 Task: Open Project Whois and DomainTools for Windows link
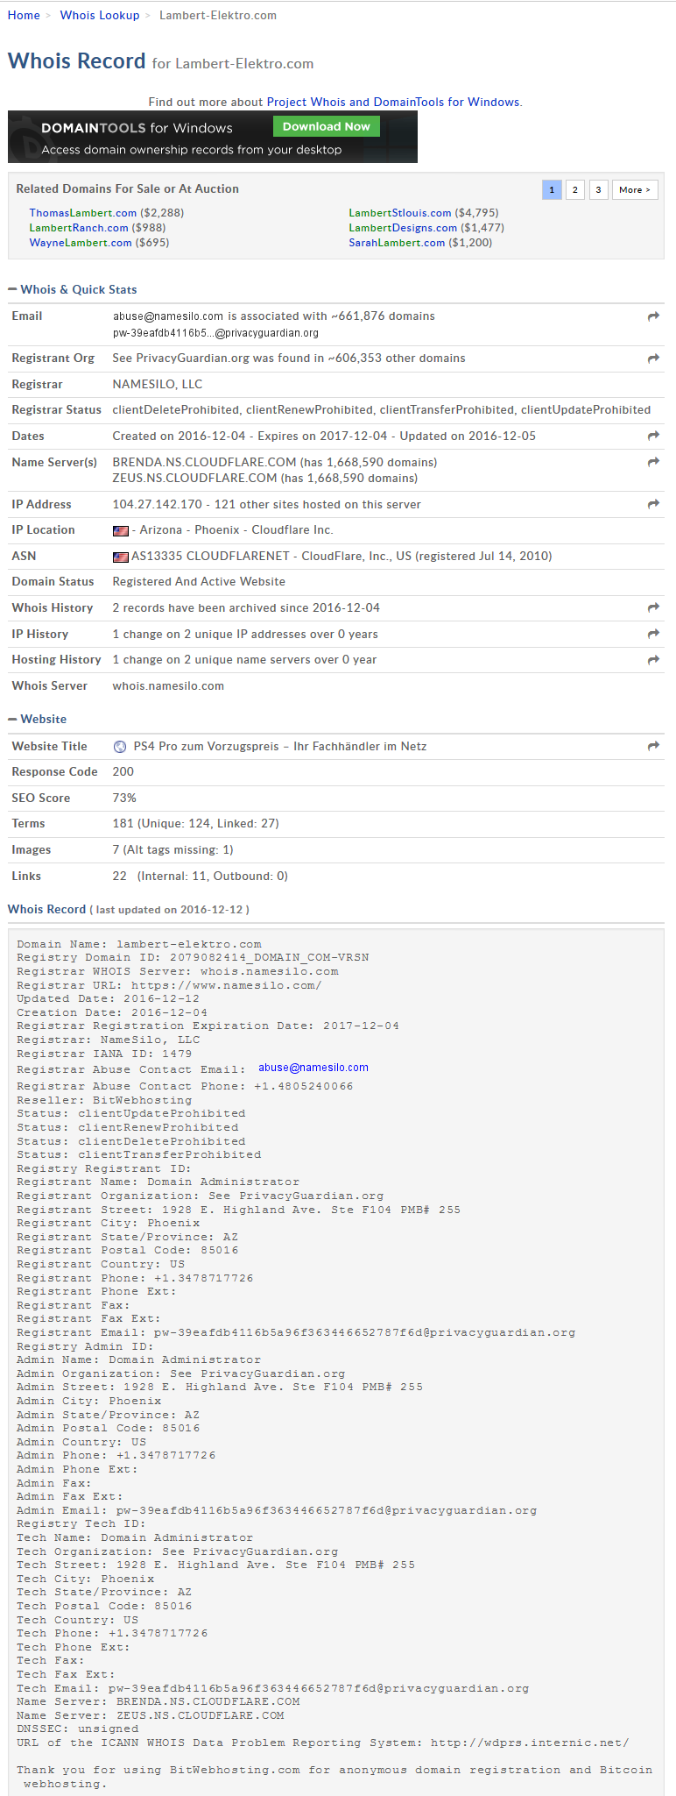click(393, 103)
